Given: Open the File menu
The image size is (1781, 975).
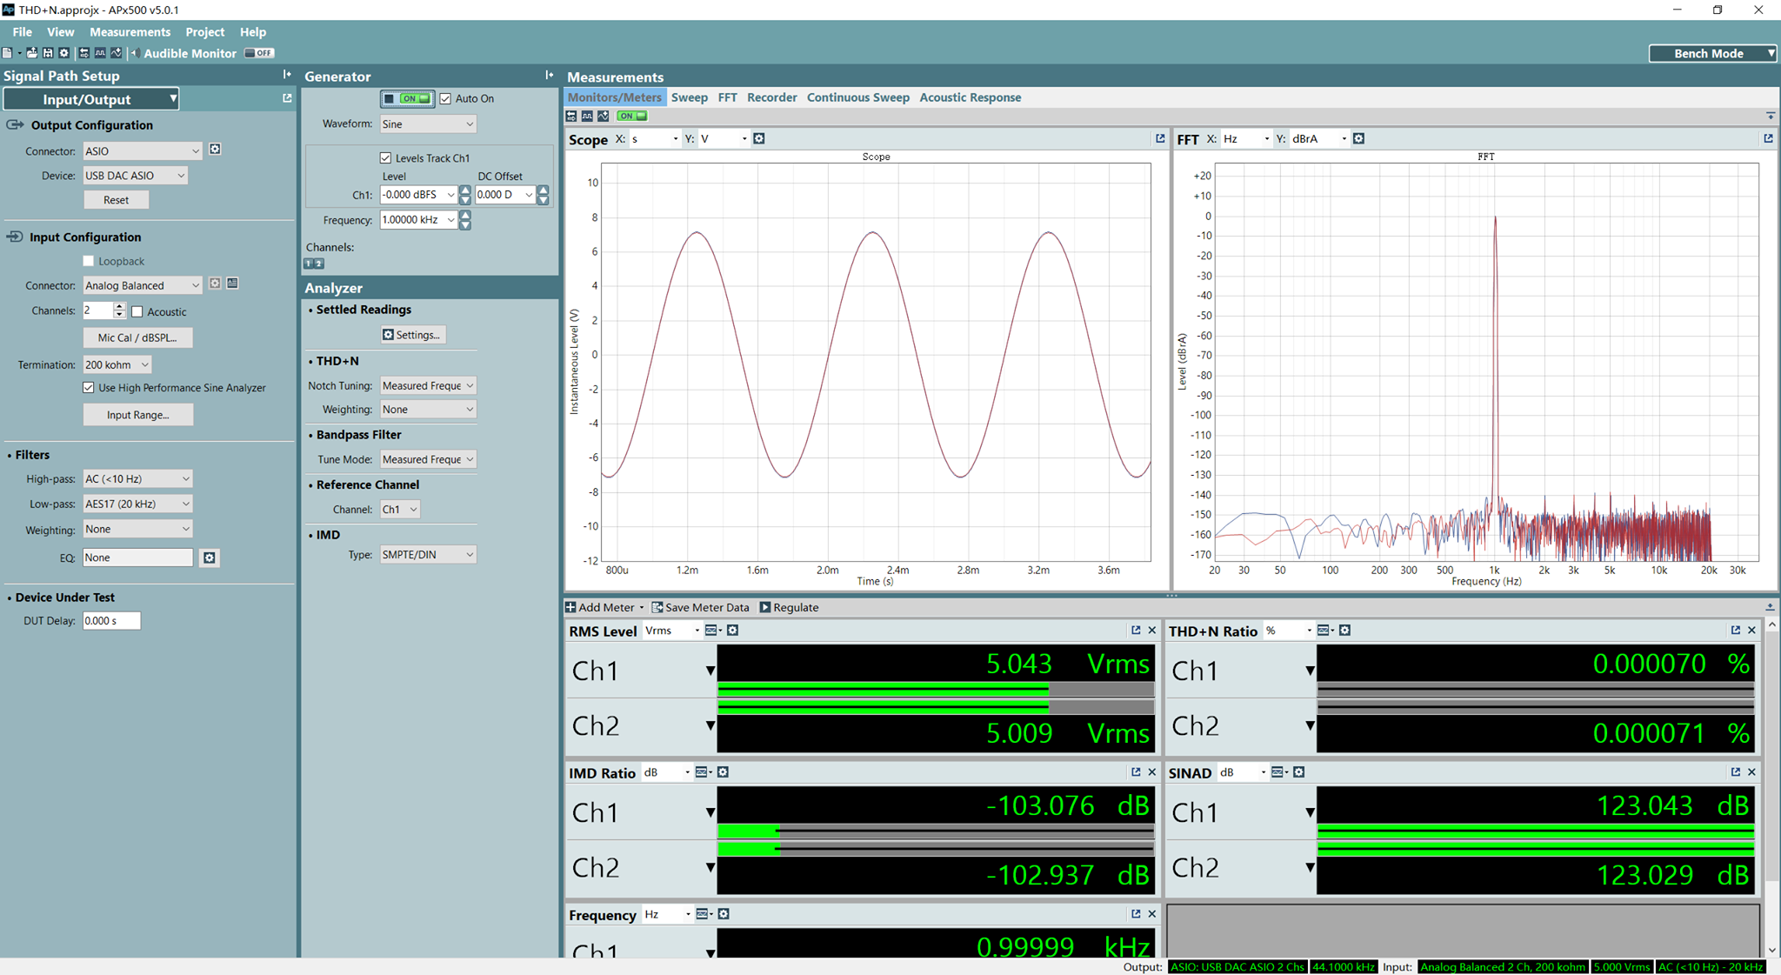Looking at the screenshot, I should [23, 31].
